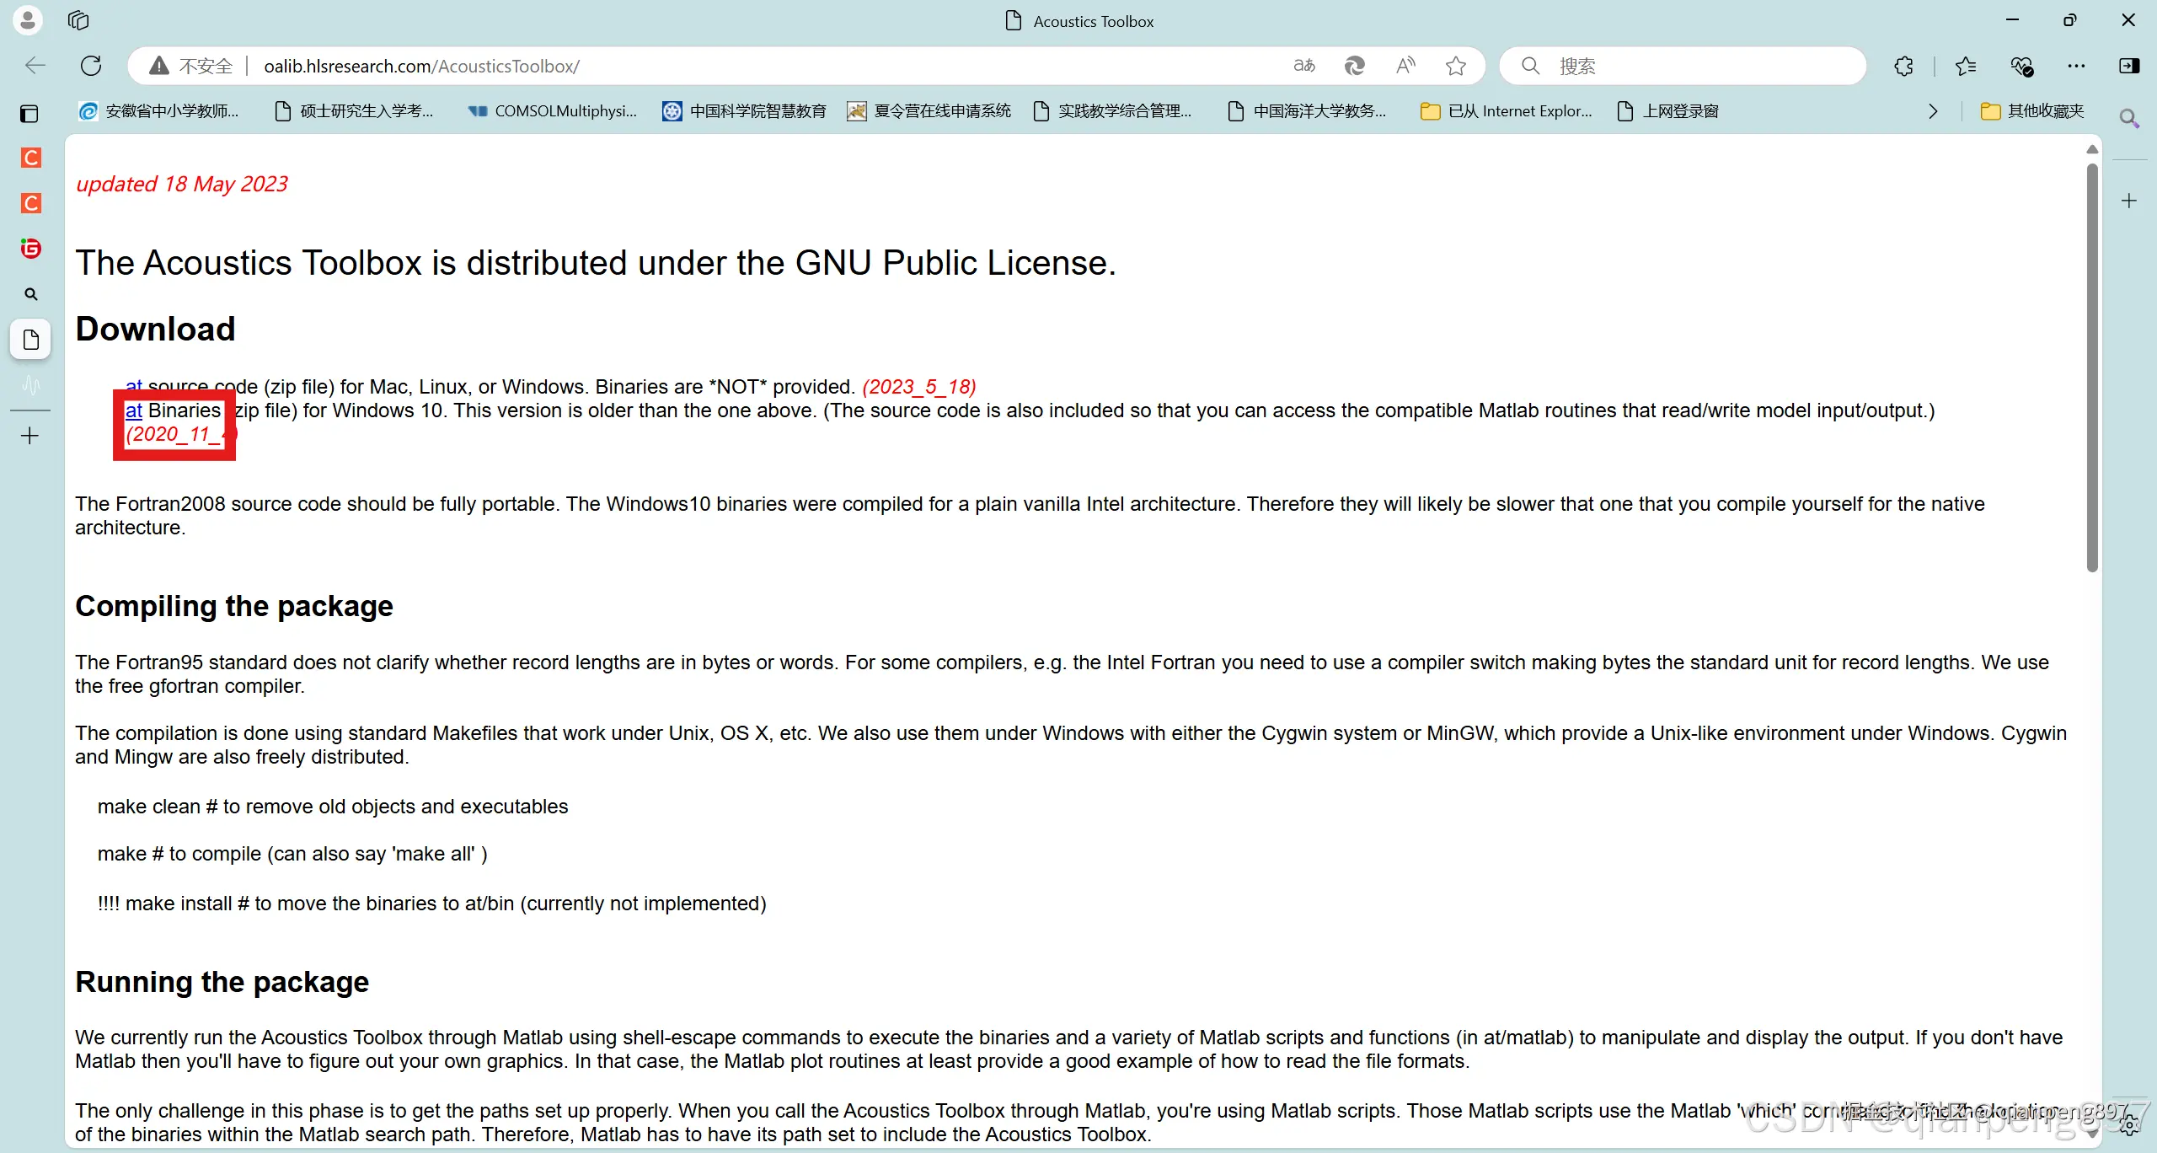Screen dimensions: 2157x1153
Task: Click the read aloud icon
Action: tap(1405, 66)
